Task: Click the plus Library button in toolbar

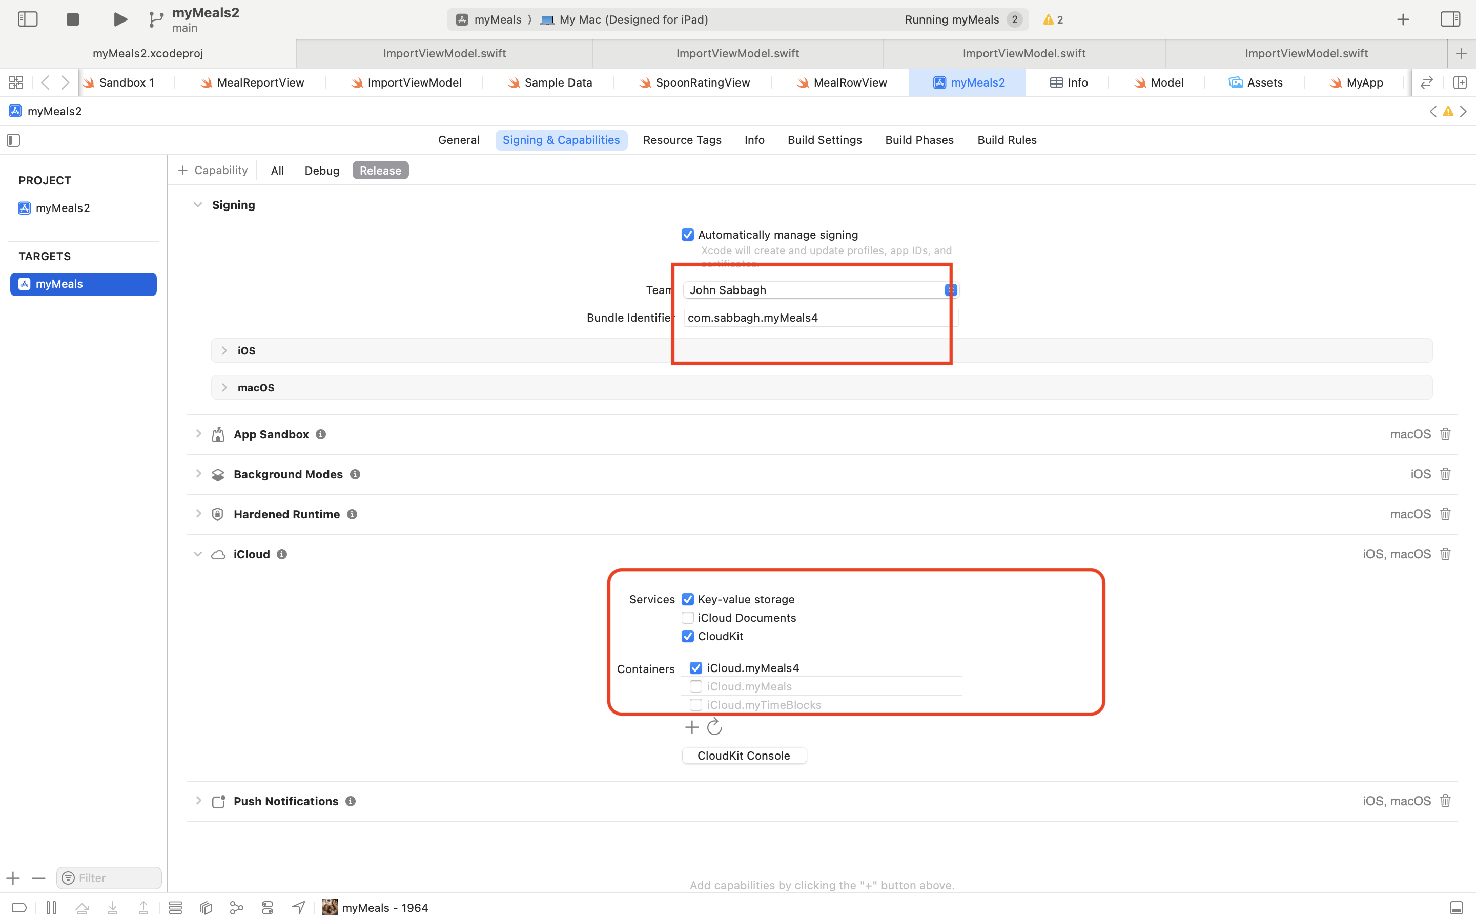Action: [1403, 19]
